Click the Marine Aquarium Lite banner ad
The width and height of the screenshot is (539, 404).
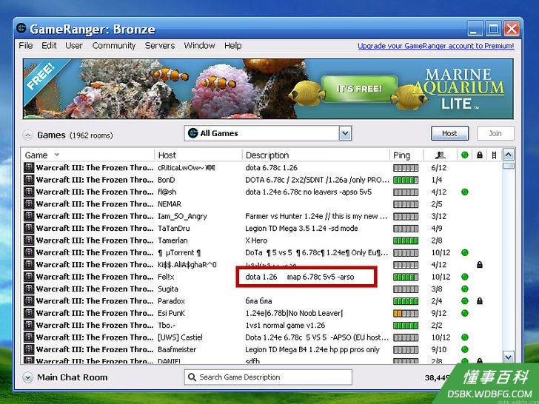[x=268, y=89]
